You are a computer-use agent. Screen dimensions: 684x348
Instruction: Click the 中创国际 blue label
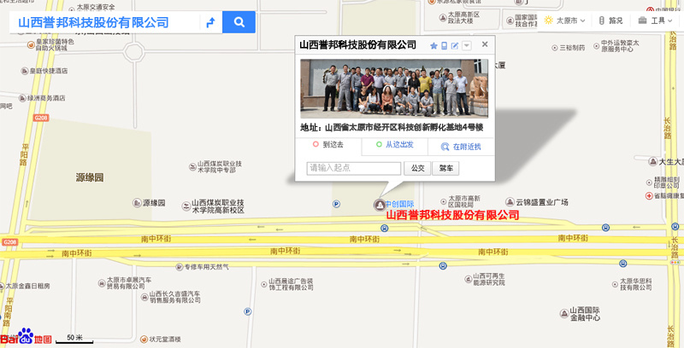[x=400, y=204]
